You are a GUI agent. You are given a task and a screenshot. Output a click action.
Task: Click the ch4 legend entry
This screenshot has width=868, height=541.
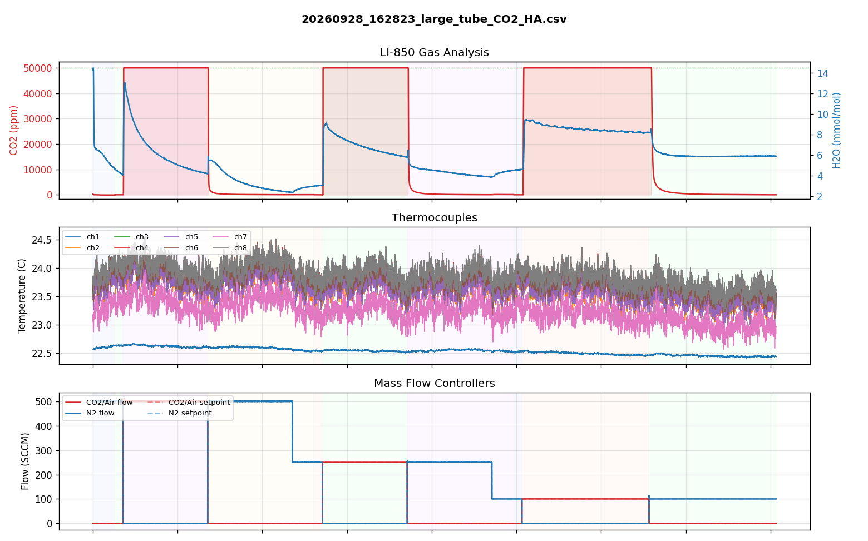click(132, 248)
